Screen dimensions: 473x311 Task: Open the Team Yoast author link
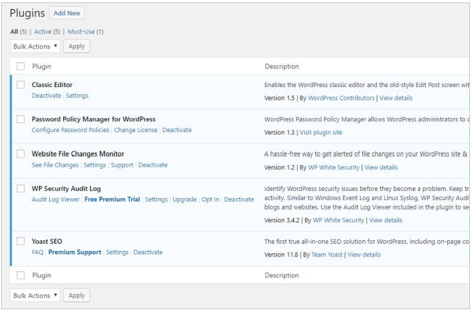tap(327, 255)
